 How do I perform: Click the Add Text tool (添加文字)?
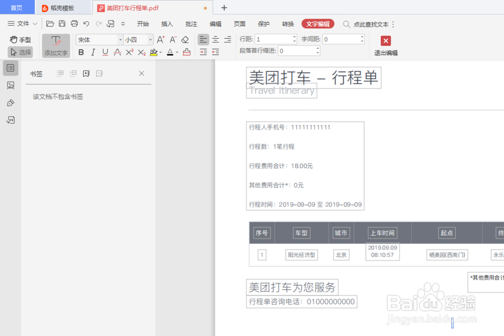[x=56, y=46]
